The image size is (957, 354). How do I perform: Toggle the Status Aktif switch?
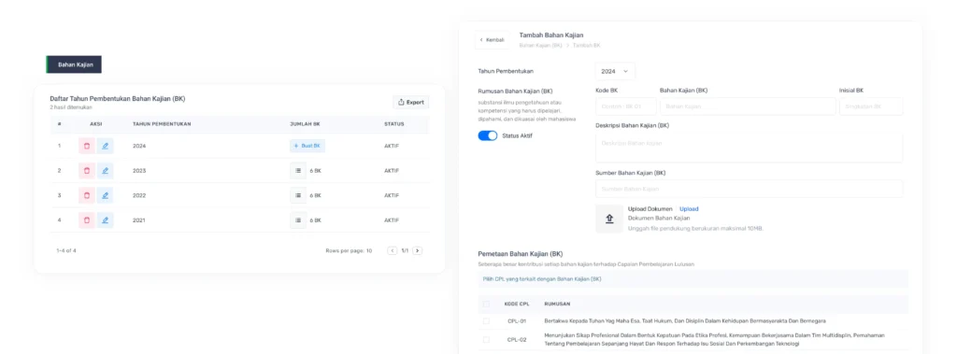click(x=488, y=135)
